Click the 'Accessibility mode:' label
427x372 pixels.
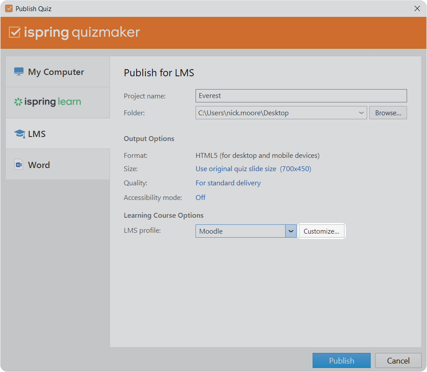coord(153,197)
